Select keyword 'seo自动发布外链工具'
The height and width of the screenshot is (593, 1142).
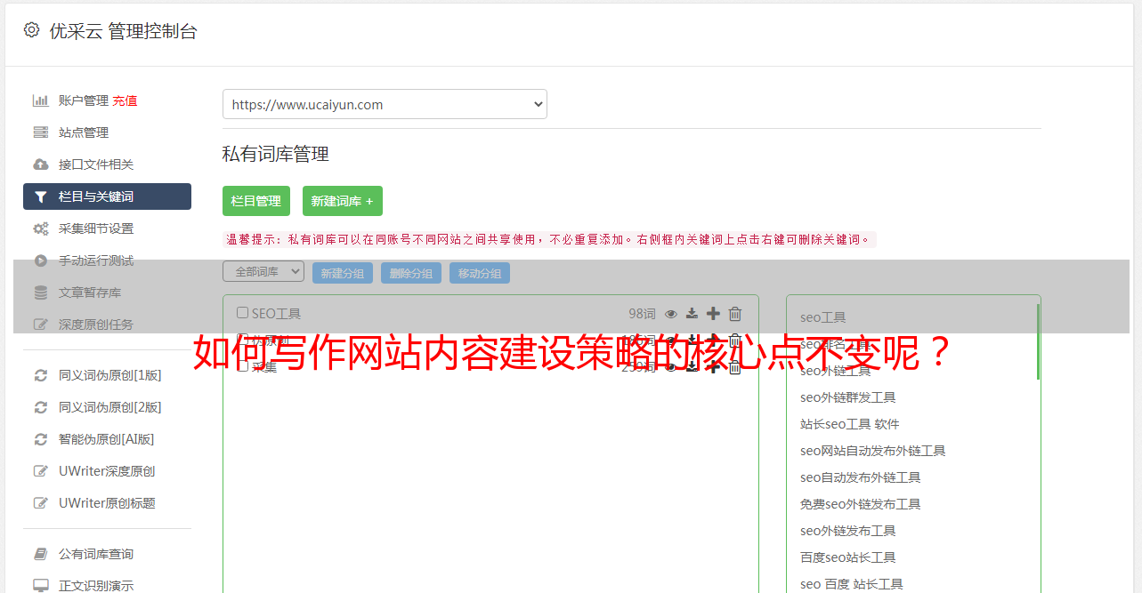tap(861, 477)
